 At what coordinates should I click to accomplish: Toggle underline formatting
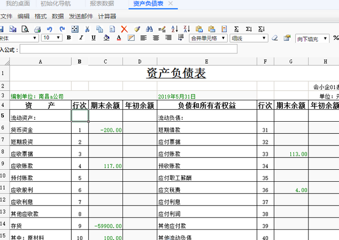pyautogui.click(x=93, y=38)
